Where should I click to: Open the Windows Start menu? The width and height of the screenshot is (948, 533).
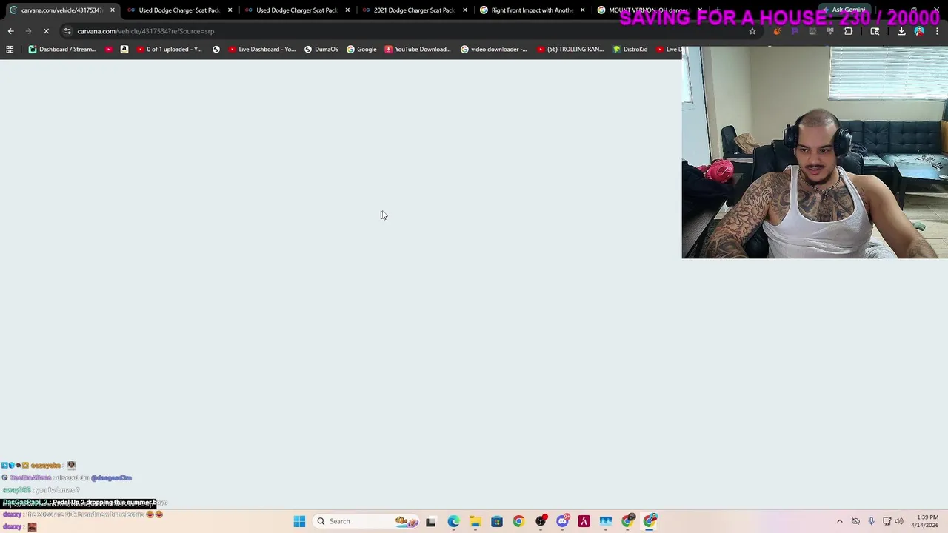tap(299, 521)
